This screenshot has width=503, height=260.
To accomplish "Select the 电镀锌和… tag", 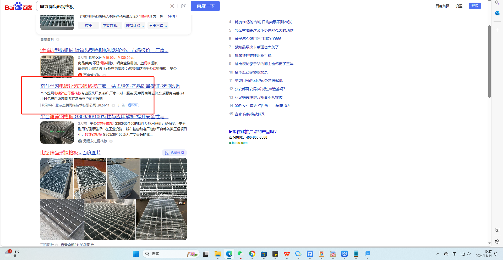I will 111,25.
